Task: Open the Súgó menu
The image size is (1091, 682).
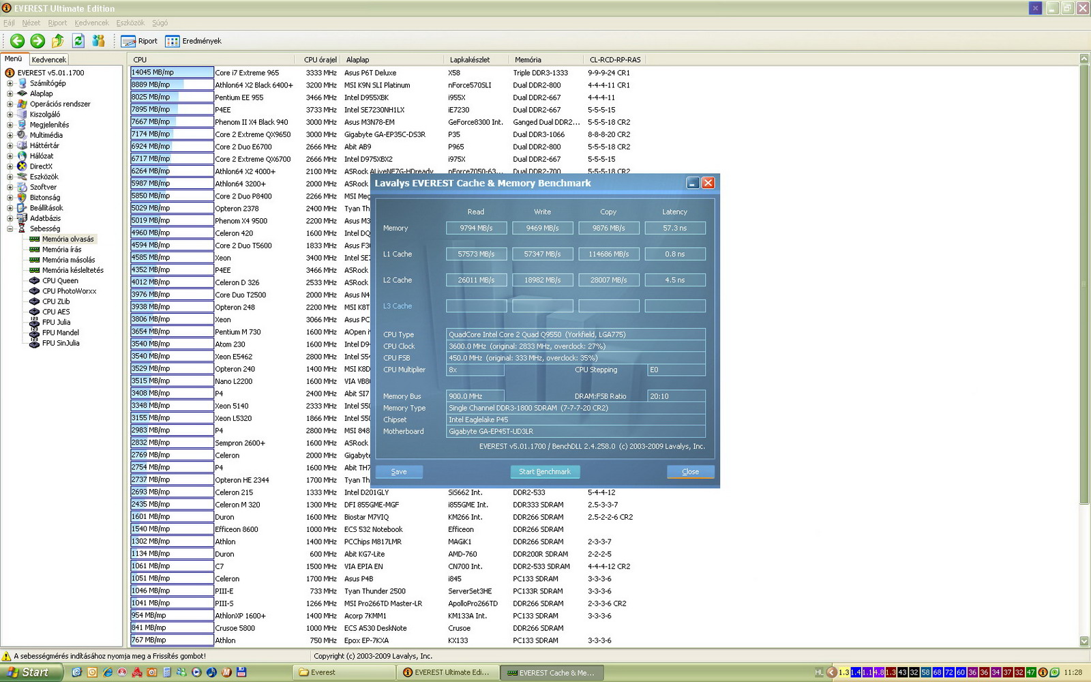Action: 160,23
